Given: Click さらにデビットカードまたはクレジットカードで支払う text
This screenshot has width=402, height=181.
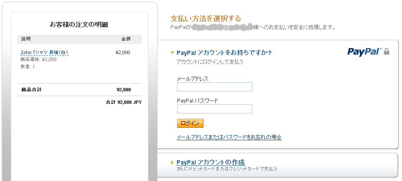Looking at the screenshot, I should point(227,169).
